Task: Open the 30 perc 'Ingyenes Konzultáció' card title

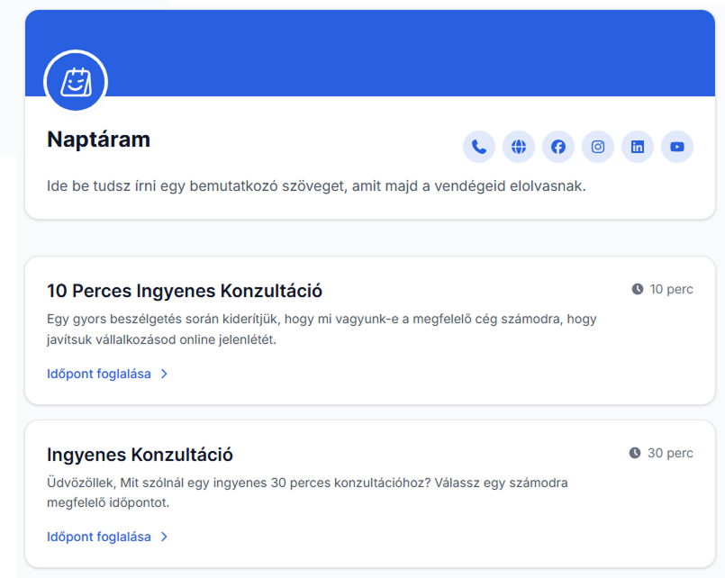Action: click(x=140, y=455)
